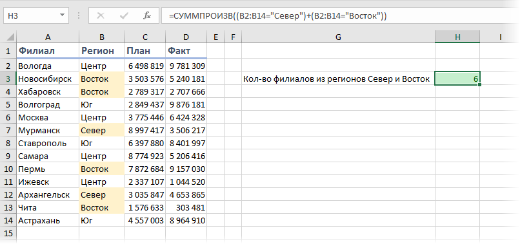Click the Select All corner triangle
The width and height of the screenshot is (520, 244).
point(10,37)
